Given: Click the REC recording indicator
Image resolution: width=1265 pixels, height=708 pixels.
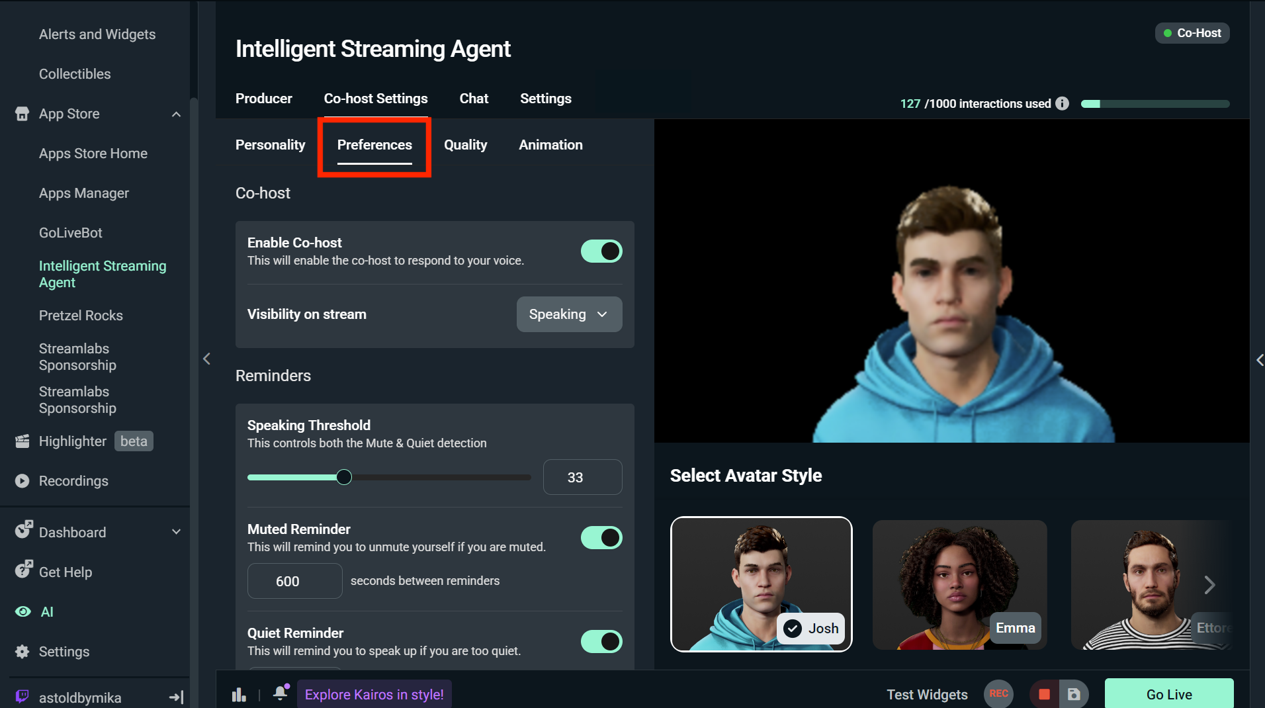Looking at the screenshot, I should [998, 694].
